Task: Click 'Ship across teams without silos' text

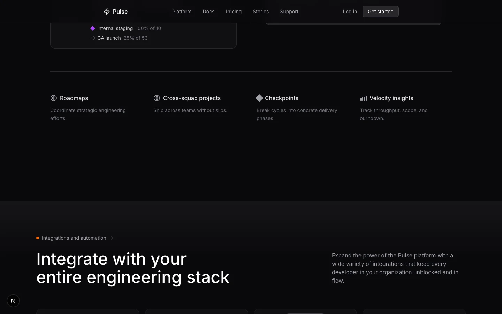Action: pyautogui.click(x=190, y=110)
